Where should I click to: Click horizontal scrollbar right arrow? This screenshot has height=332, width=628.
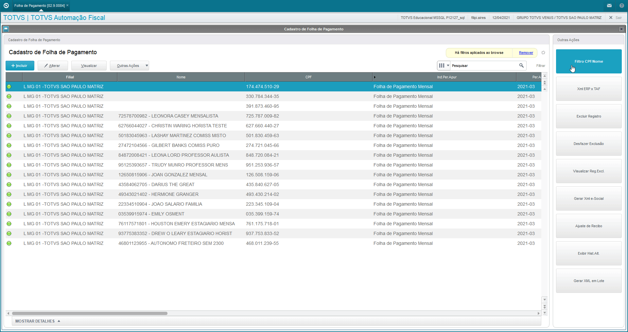(538, 313)
